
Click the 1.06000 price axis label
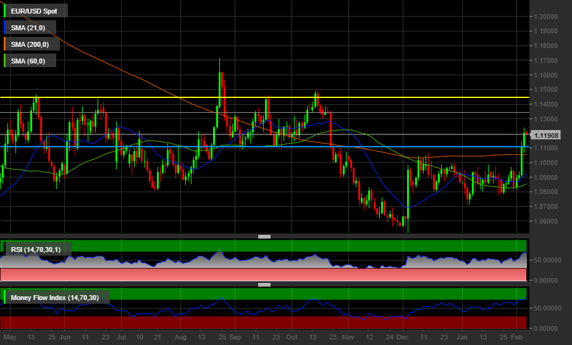(547, 221)
